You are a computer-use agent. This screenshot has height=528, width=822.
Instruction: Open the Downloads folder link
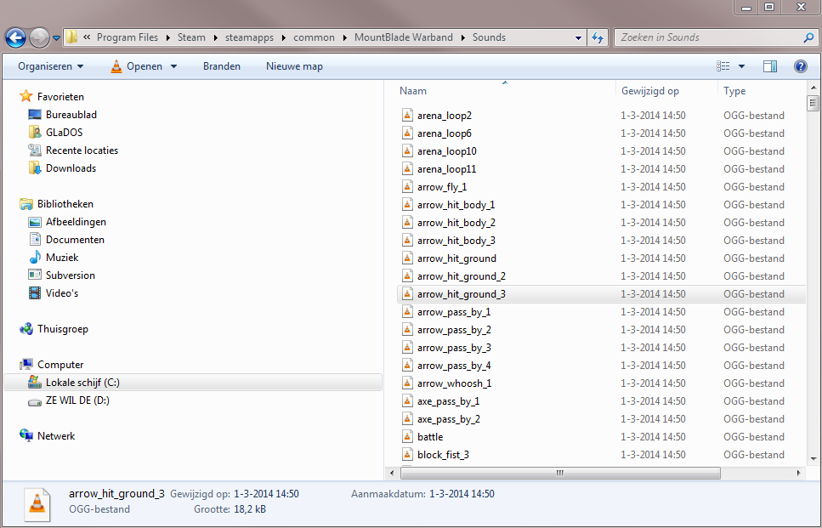[62, 167]
